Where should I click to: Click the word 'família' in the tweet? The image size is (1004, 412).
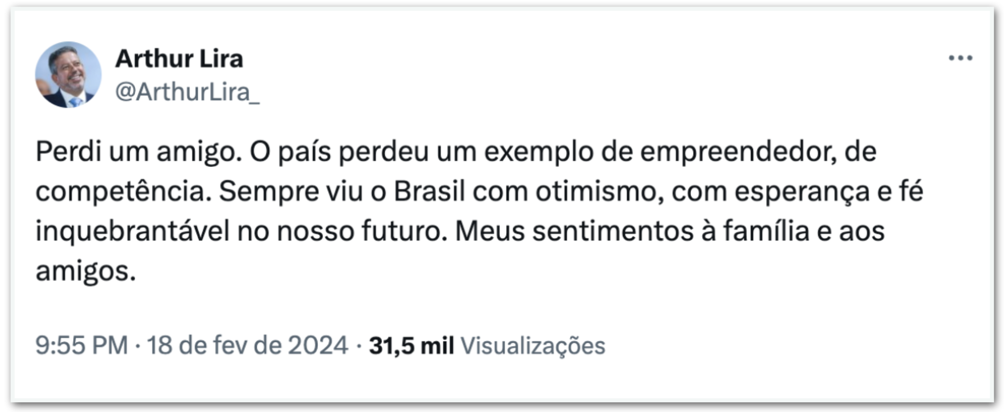click(766, 231)
